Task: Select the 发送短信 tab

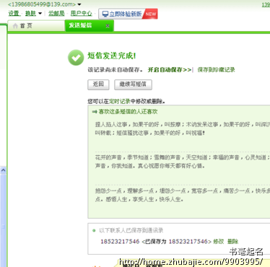Action: tap(90, 25)
